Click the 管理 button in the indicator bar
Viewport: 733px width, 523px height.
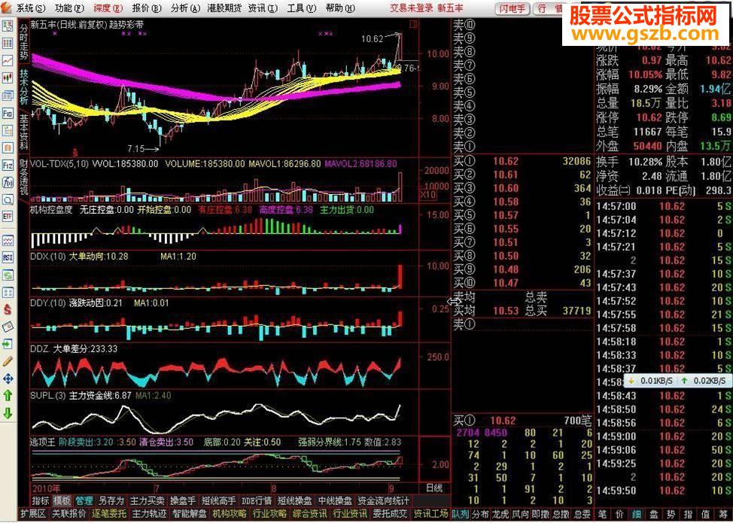point(84,500)
